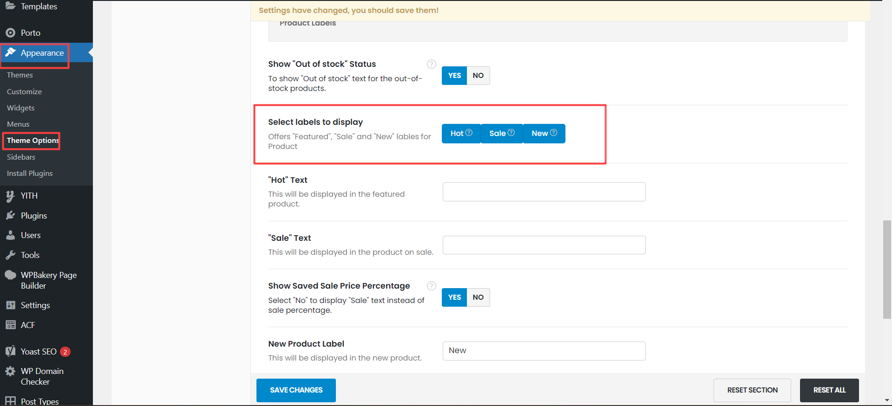Click the WPBakery Page Builder cloud icon
This screenshot has height=406, width=892.
coord(10,275)
